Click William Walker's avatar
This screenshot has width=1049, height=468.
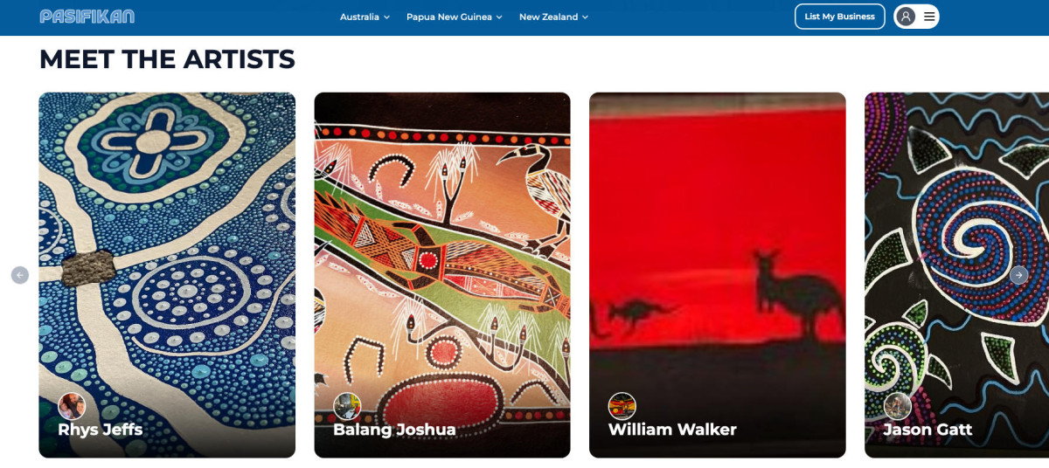click(622, 406)
